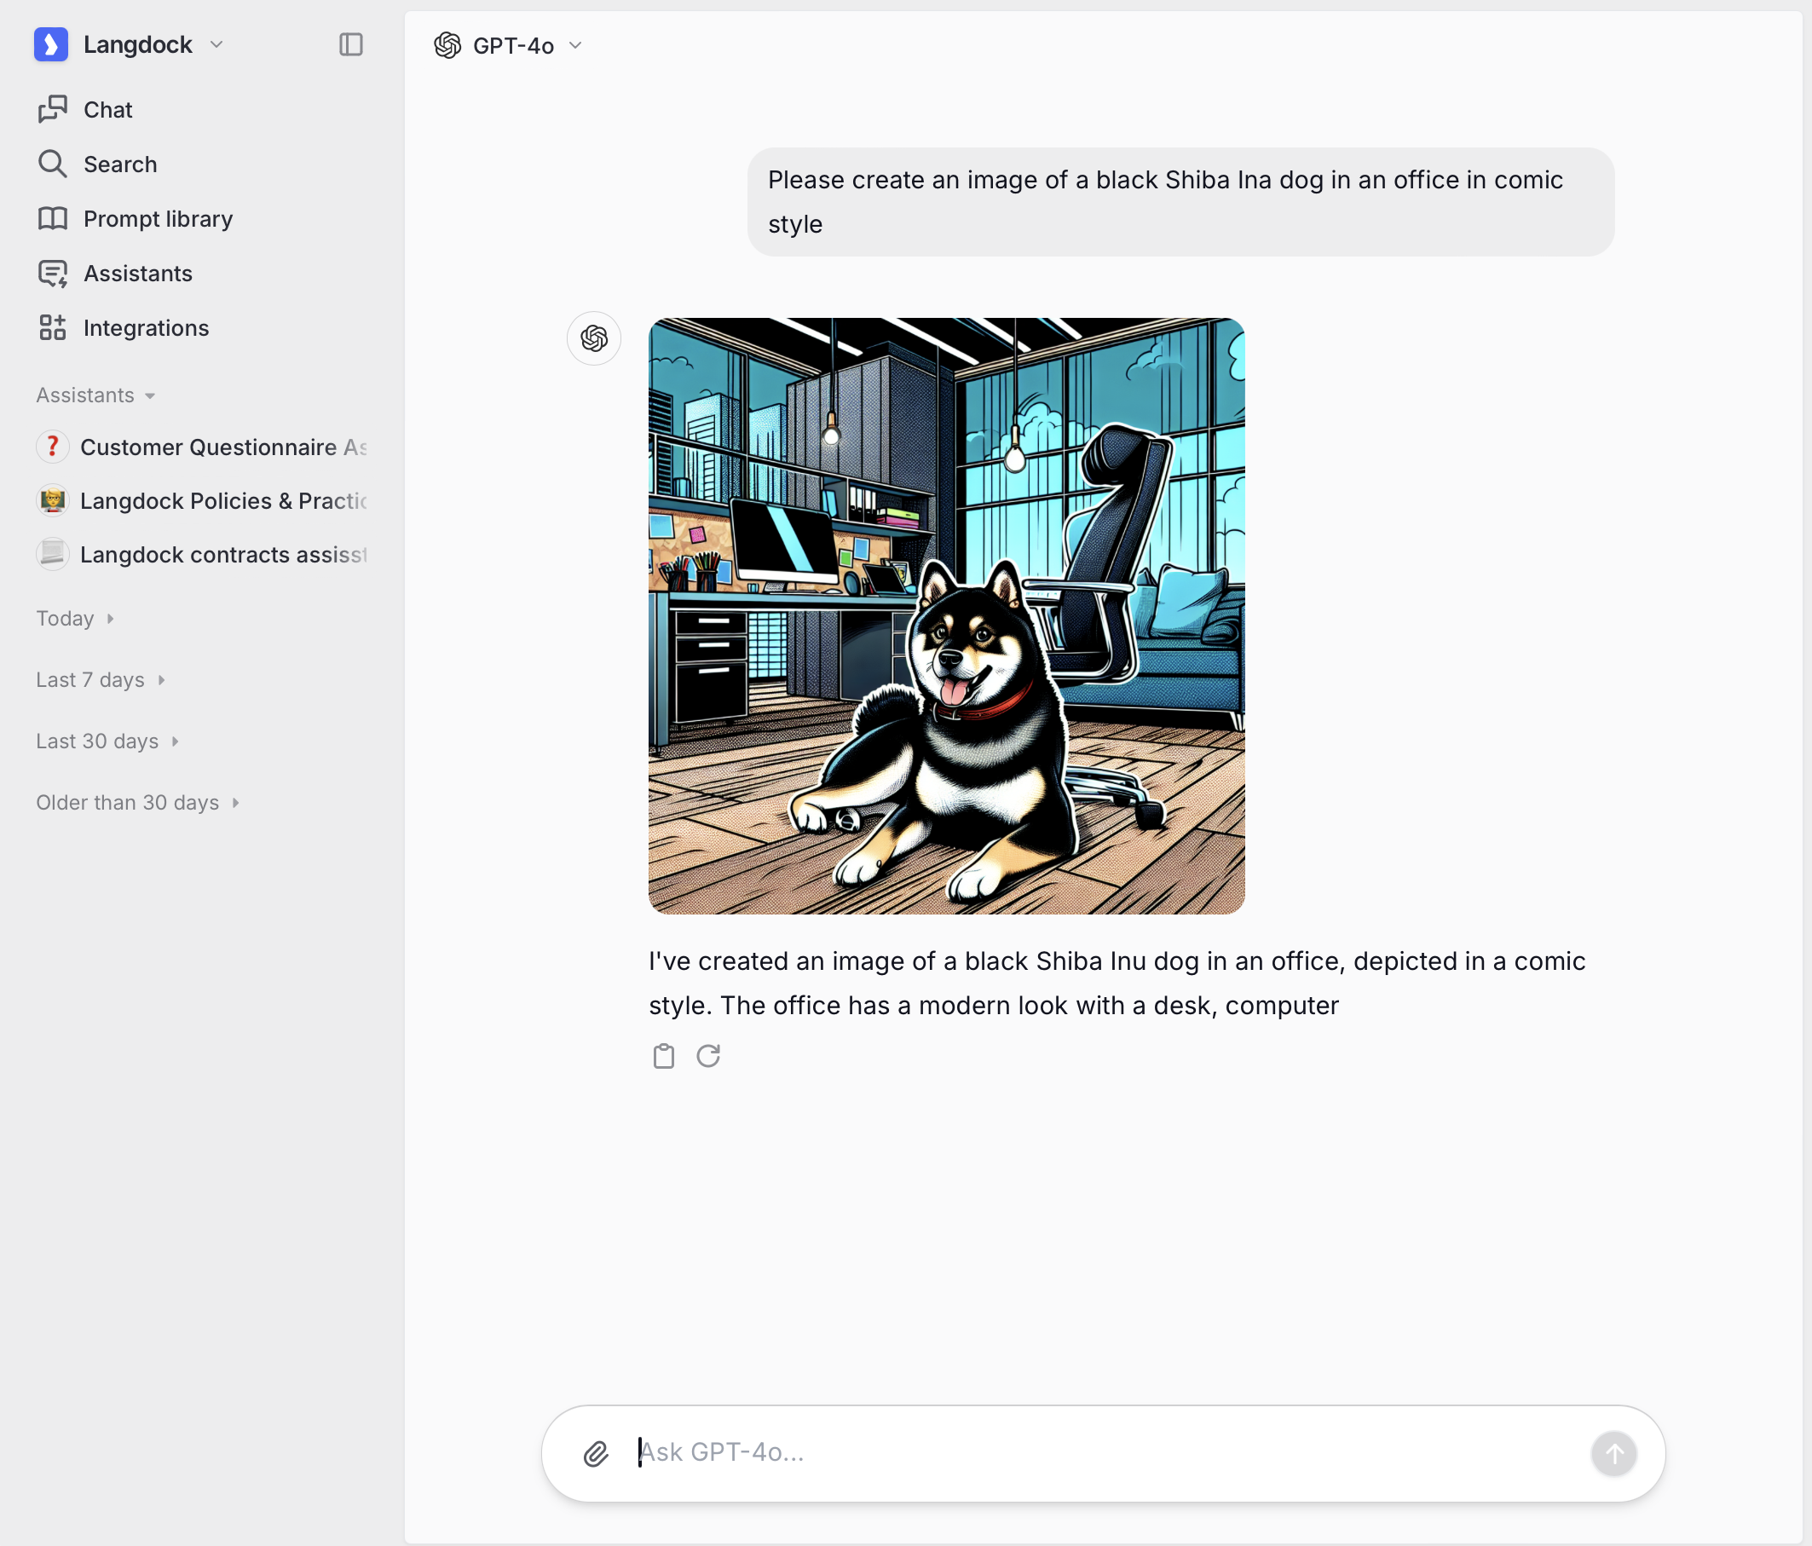Viewport: 1812px width, 1546px height.
Task: Expand Older than 30 days history
Action: [137, 803]
